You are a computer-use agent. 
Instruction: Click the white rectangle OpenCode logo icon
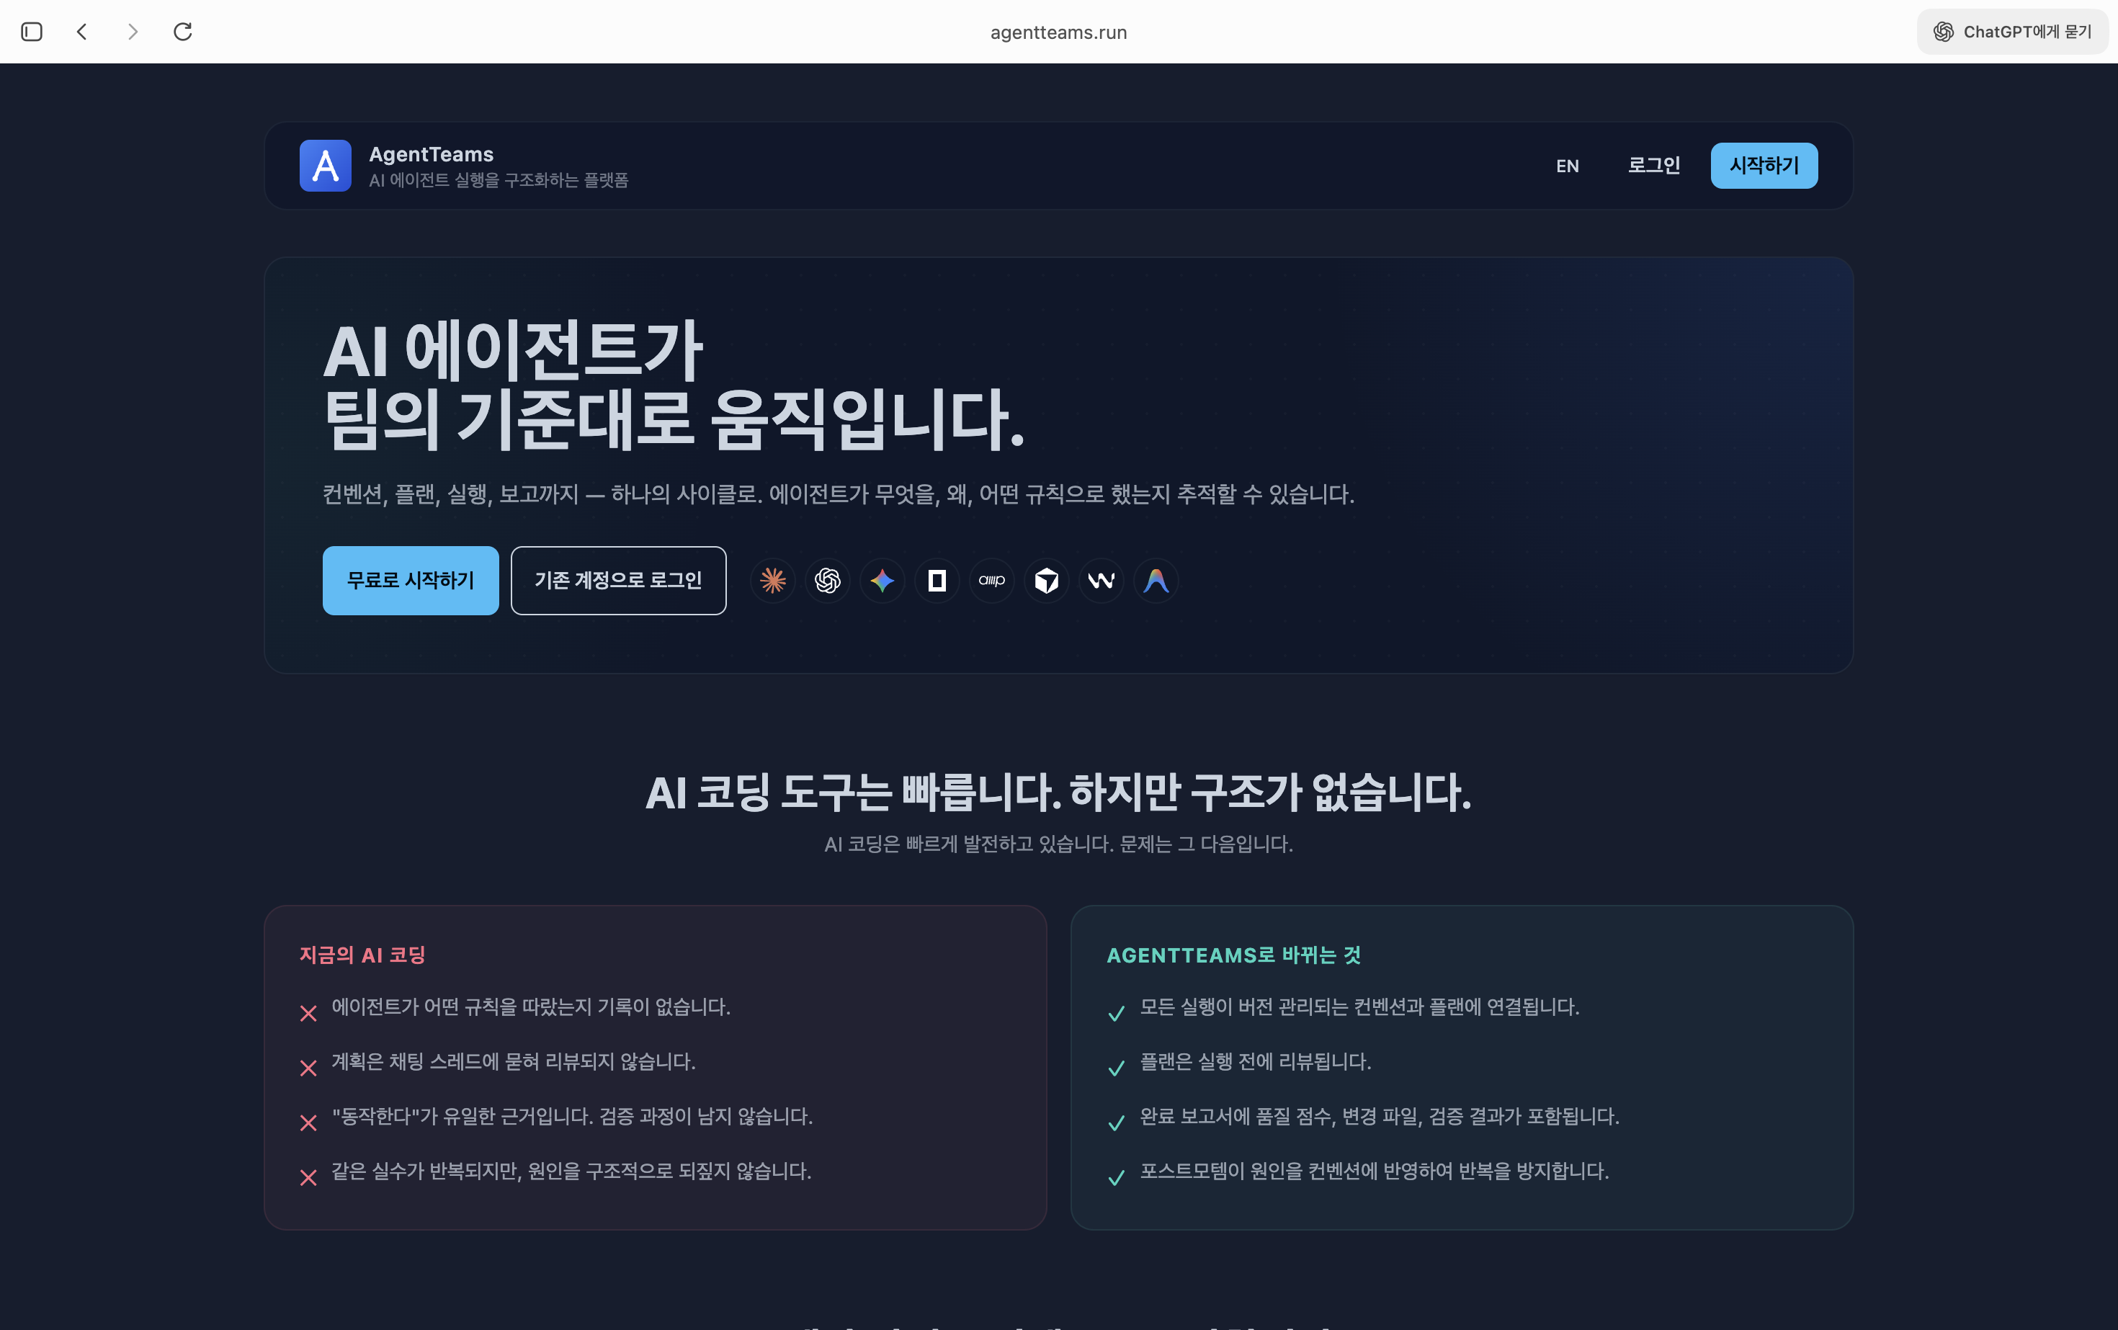point(937,581)
